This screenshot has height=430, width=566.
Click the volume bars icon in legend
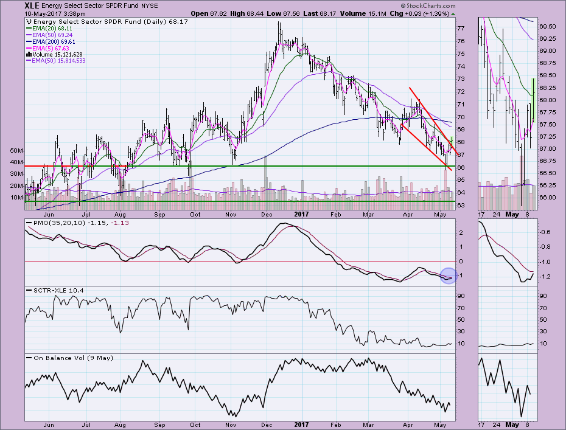[28, 55]
